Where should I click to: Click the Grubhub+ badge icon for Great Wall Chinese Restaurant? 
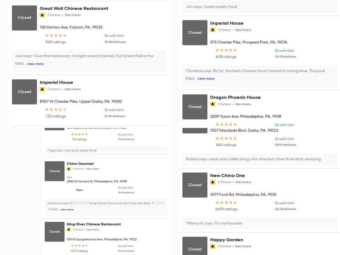(x=42, y=15)
